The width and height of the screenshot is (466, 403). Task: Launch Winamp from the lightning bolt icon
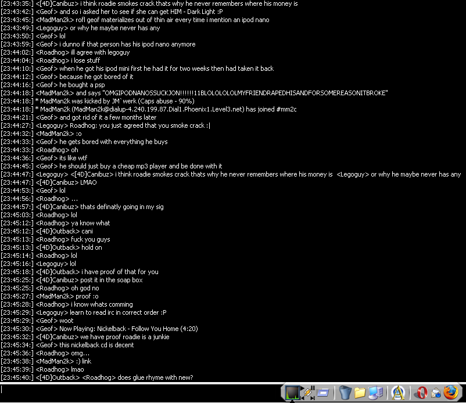307,393
